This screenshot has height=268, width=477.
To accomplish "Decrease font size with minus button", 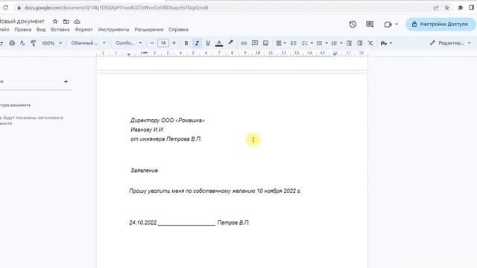I will (x=152, y=43).
